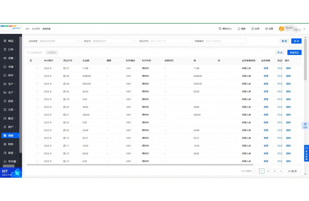Screen dimensions: 309x201
Task: Click the table's horizontal scrollbar
Action: [140, 165]
